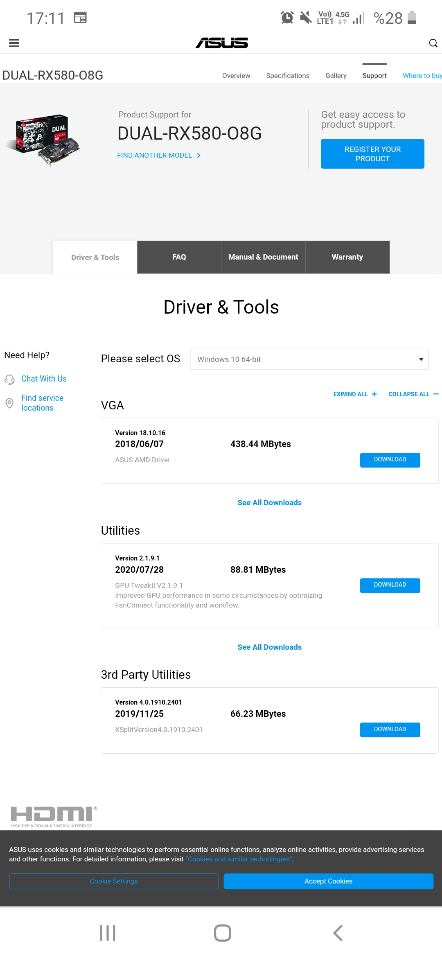Tap the battery status icon

click(412, 18)
